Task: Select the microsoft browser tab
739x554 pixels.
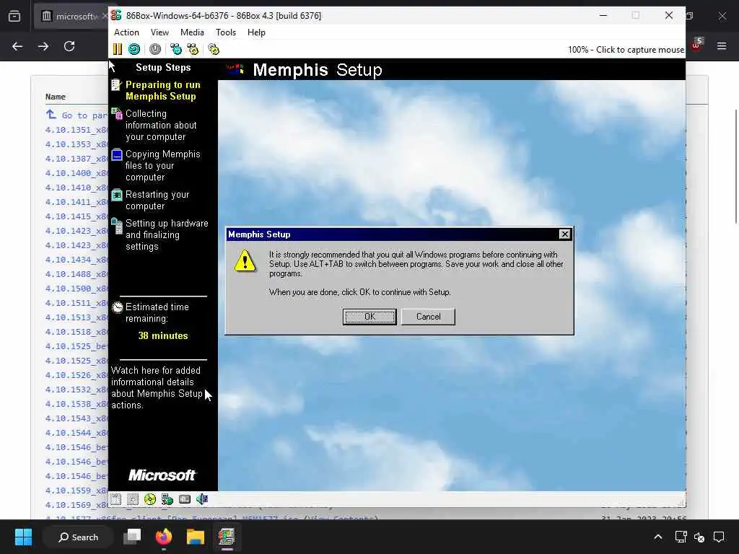Action: coord(71,16)
